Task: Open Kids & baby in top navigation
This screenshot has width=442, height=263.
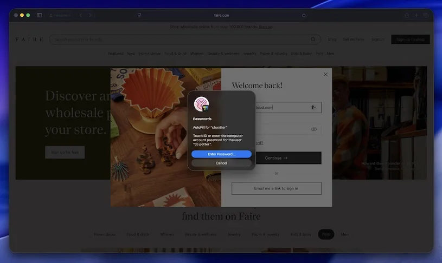Action: point(302,54)
